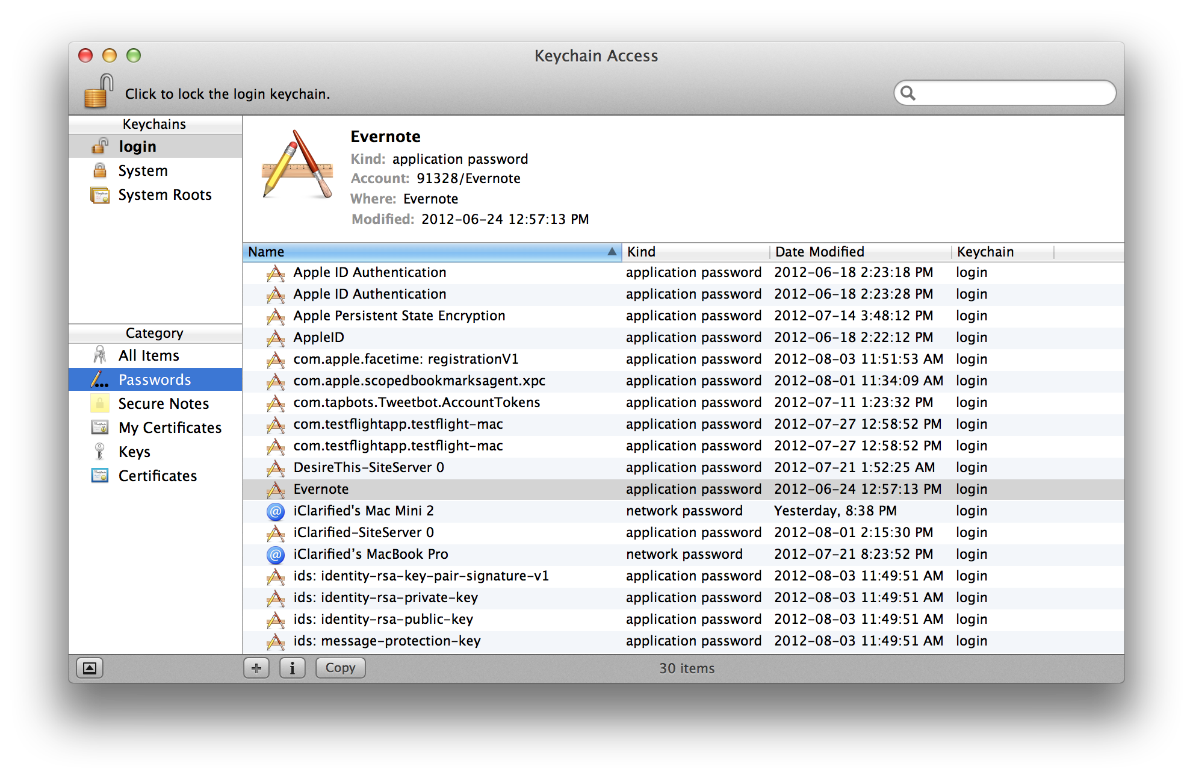Select Apple Persistent State Encryption row
The height and width of the screenshot is (778, 1193).
(x=684, y=316)
